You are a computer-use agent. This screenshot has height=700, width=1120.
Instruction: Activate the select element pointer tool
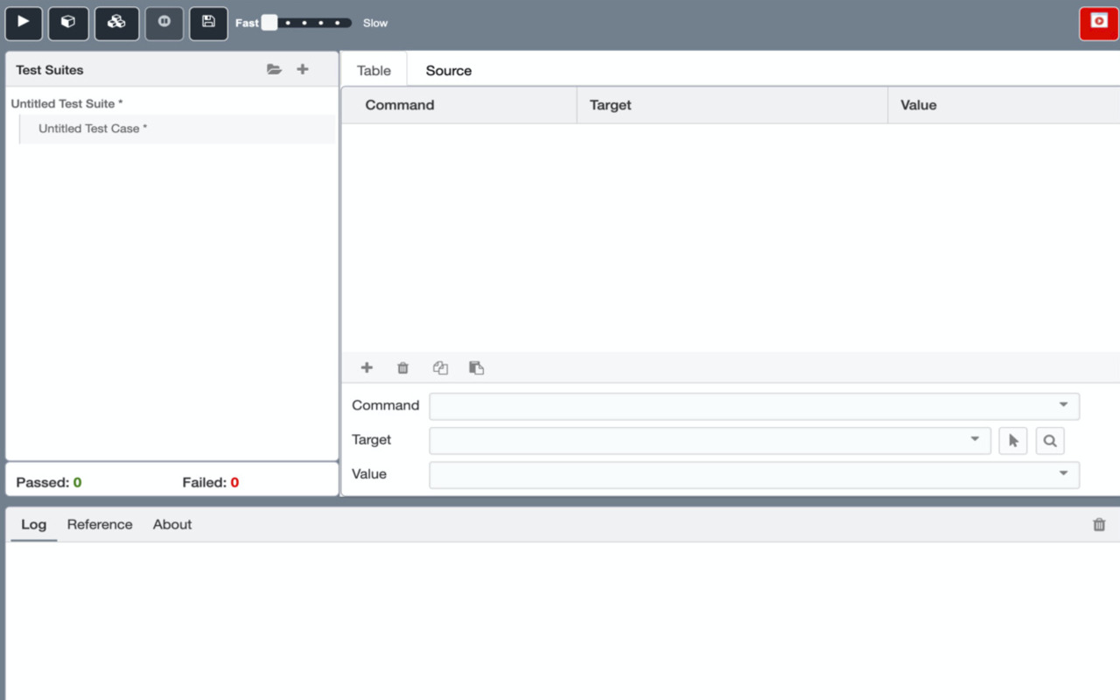pos(1012,440)
